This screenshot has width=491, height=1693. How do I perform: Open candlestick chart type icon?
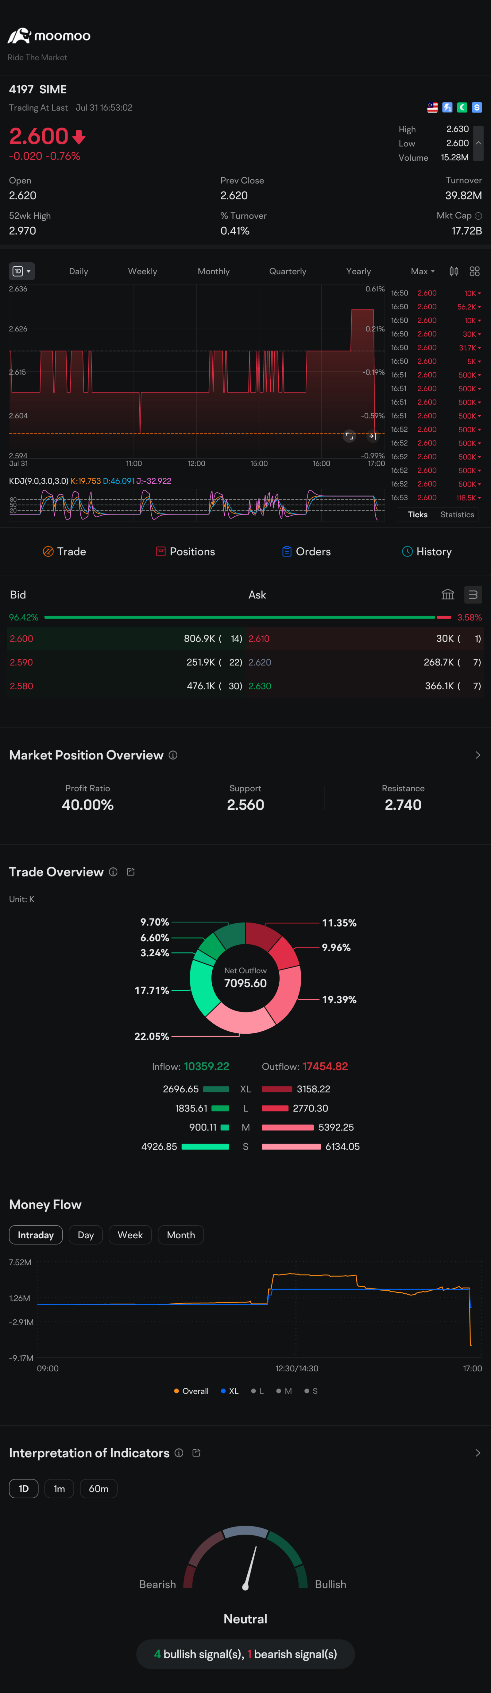(x=454, y=272)
